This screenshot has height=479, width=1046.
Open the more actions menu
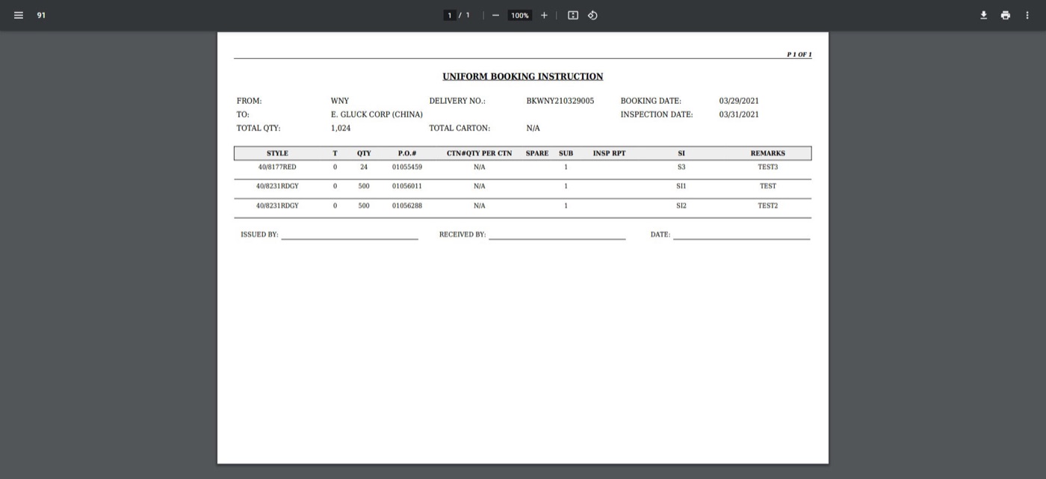click(x=1027, y=15)
